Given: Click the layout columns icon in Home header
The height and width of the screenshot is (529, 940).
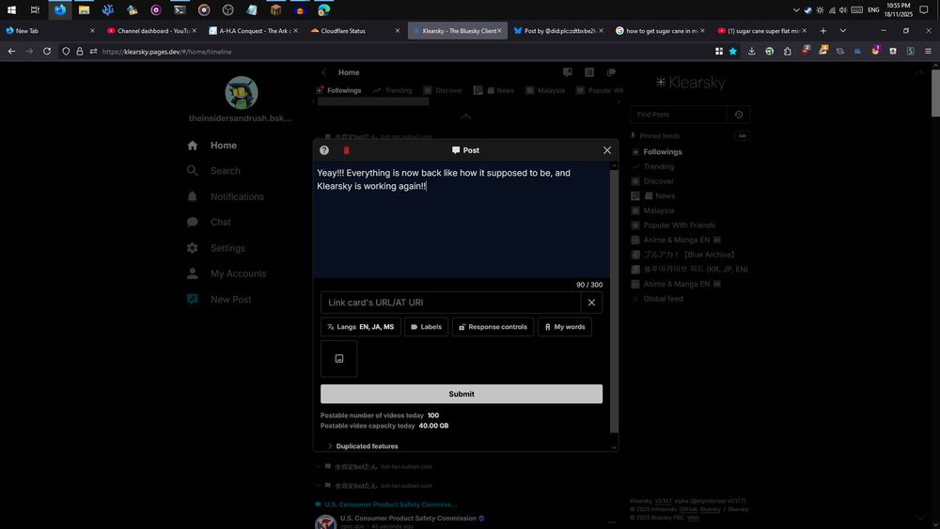Looking at the screenshot, I should tap(589, 72).
